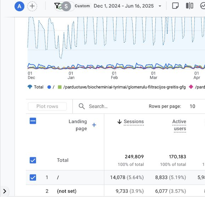The image size is (205, 197).
Task: Click the blue '/' legend dot
Action: click(x=49, y=87)
